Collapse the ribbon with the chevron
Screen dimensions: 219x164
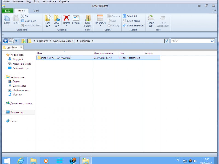tap(215, 11)
